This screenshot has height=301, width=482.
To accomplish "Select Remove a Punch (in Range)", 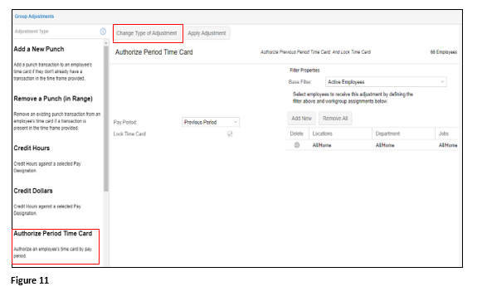I will pyautogui.click(x=53, y=99).
